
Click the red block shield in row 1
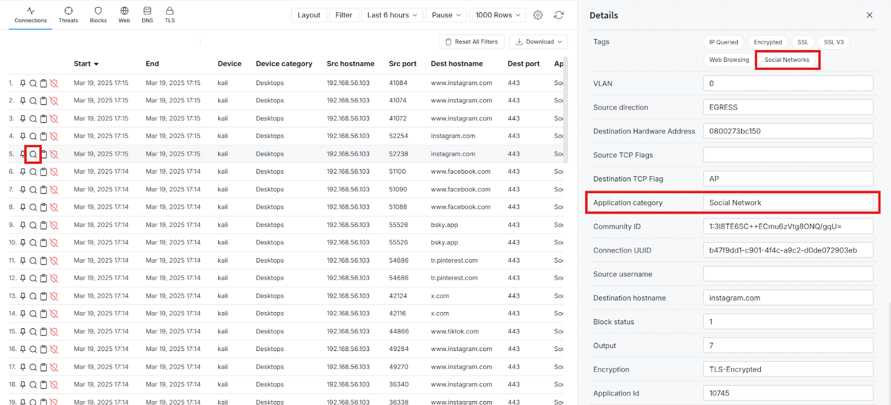(54, 83)
